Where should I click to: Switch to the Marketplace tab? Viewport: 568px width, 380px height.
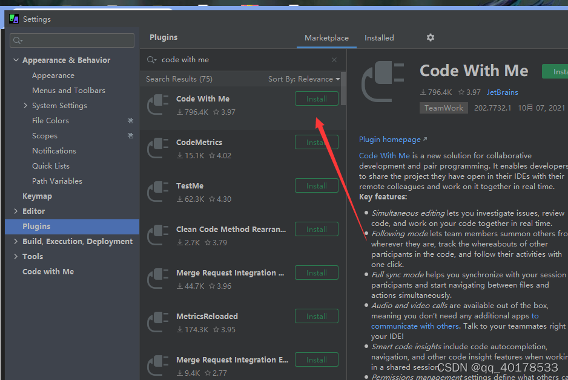coord(326,38)
